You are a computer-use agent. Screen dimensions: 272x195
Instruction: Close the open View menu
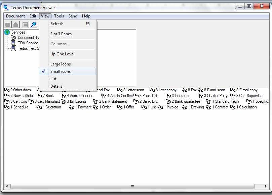tap(45, 16)
